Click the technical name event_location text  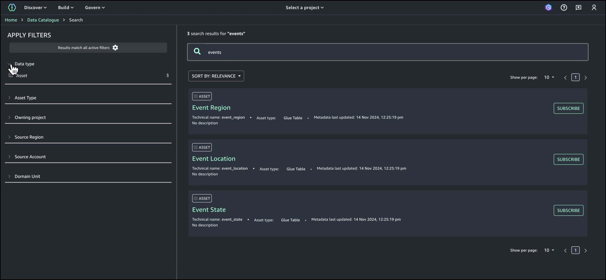235,168
